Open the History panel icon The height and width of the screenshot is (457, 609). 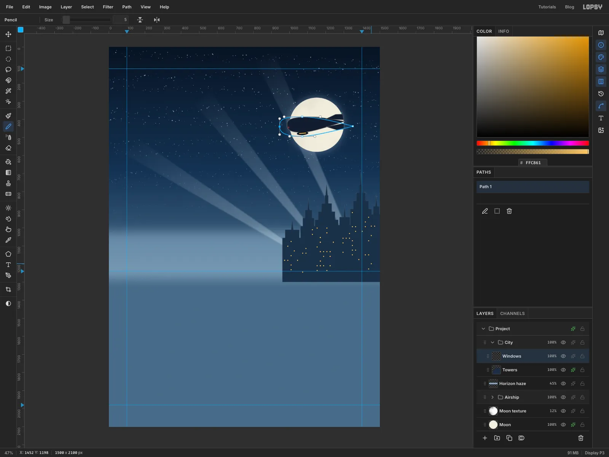[601, 94]
